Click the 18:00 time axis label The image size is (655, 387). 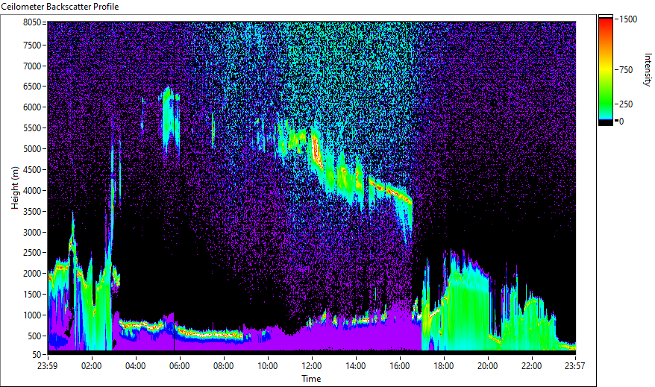point(444,366)
